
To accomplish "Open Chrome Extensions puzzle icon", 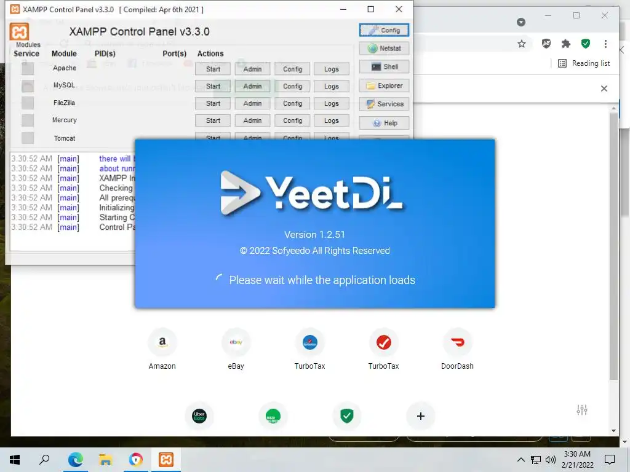I will 566,44.
